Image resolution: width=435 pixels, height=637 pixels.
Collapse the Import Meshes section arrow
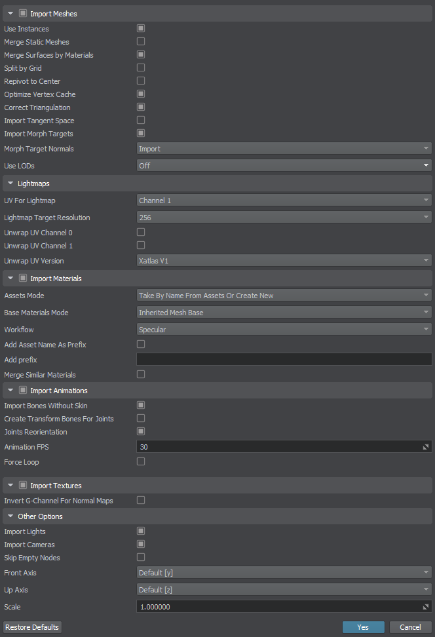(x=10, y=13)
